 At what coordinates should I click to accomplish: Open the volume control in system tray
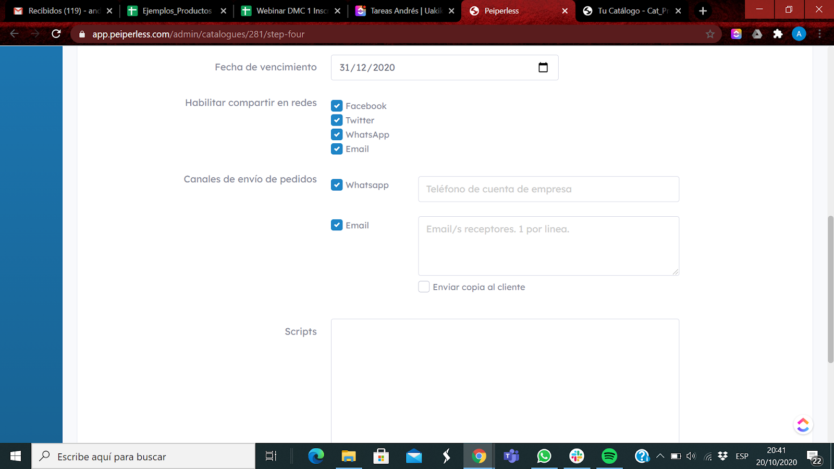click(x=691, y=456)
